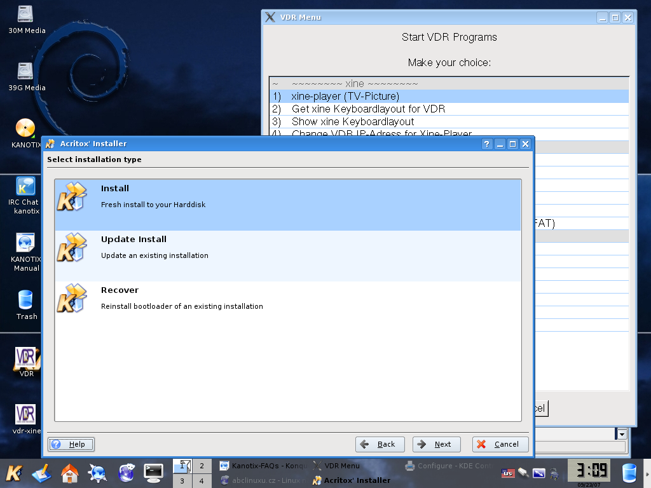Cancel the Acritox Installer
Screen dimensions: 651x488
coord(500,444)
